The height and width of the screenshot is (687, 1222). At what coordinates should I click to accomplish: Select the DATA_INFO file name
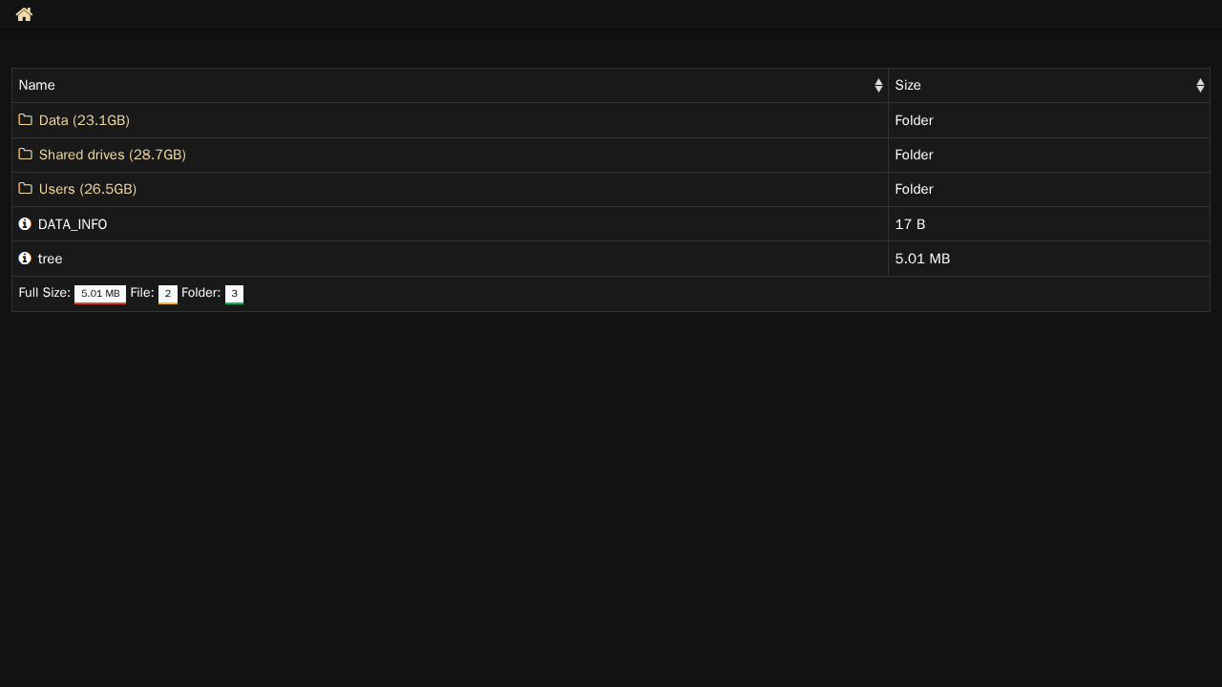pyautogui.click(x=73, y=224)
